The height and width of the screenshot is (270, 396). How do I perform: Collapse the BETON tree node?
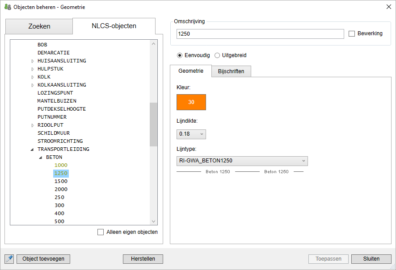pos(41,158)
